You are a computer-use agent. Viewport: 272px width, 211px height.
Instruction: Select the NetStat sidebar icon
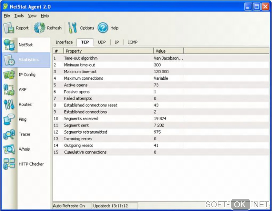pos(9,45)
